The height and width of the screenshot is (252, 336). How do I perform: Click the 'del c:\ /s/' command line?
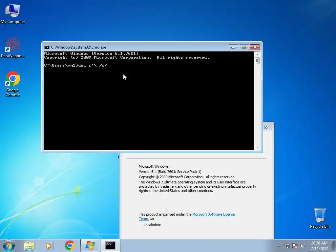(76, 65)
